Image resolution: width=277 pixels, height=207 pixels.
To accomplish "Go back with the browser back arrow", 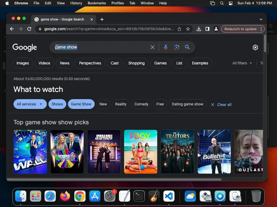I will [12, 29].
